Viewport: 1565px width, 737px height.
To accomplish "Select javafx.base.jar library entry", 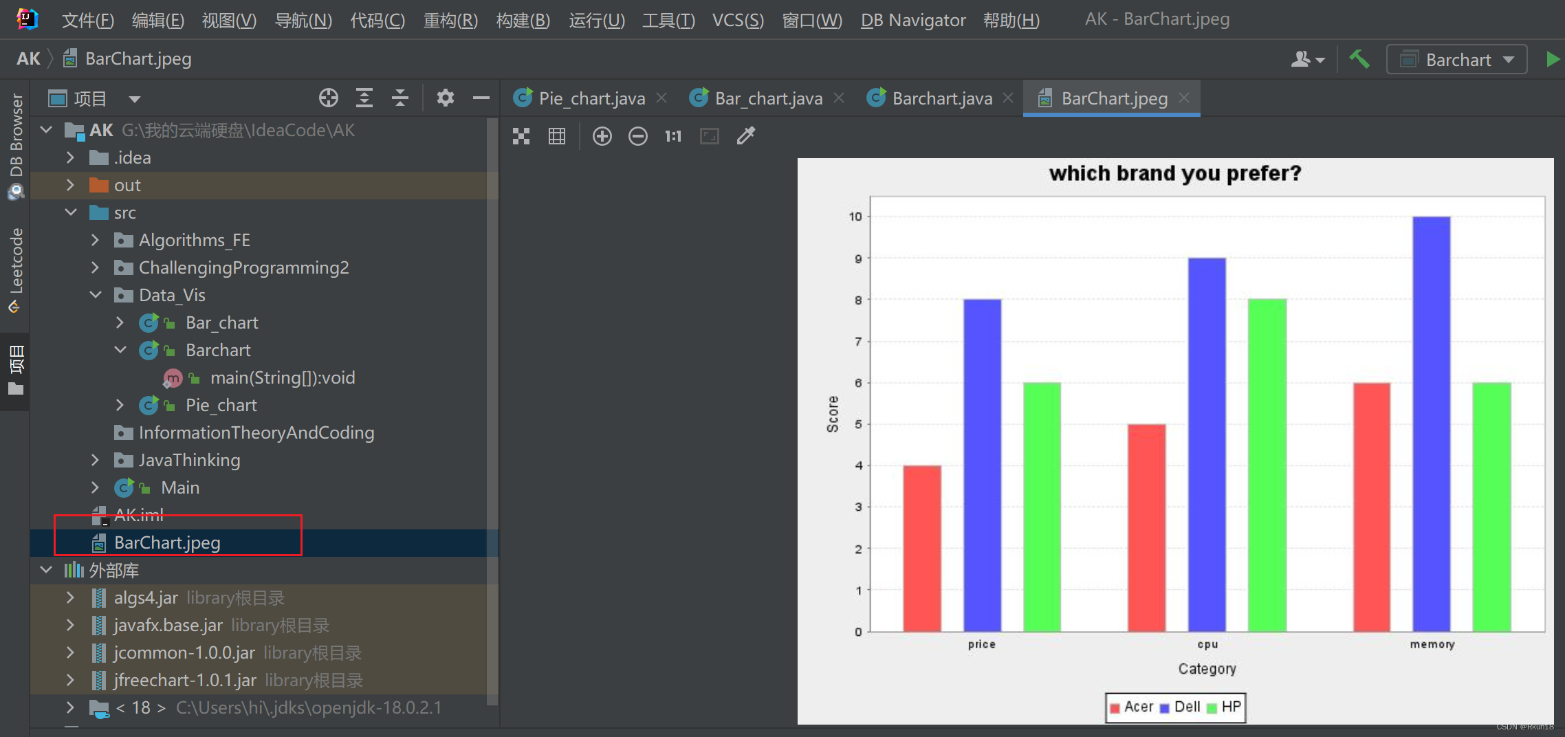I will coord(264,625).
